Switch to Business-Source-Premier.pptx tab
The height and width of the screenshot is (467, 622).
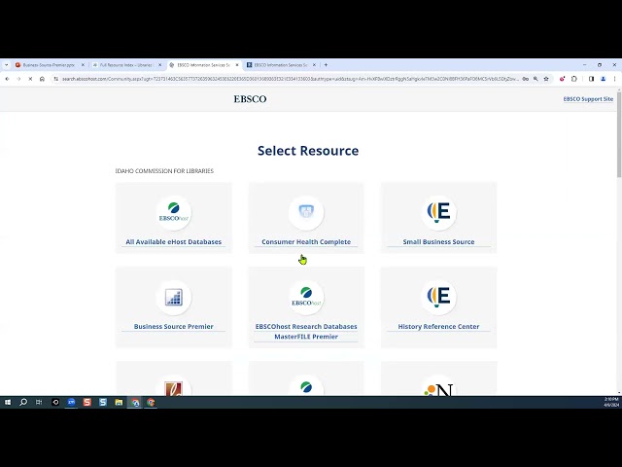[49, 65]
